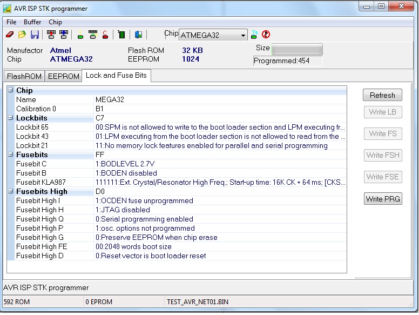Click the Write FS button

383,133
